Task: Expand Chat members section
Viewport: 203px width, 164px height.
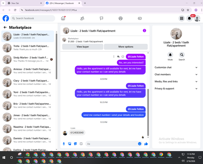Action: [x=176, y=74]
